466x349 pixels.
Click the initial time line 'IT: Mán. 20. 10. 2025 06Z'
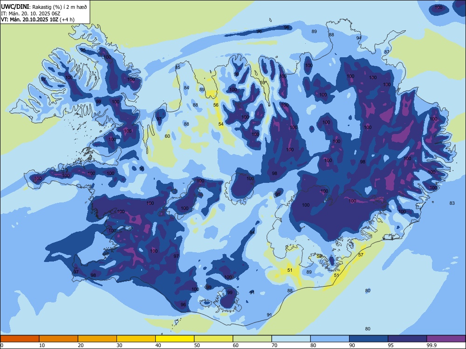coord(31,13)
